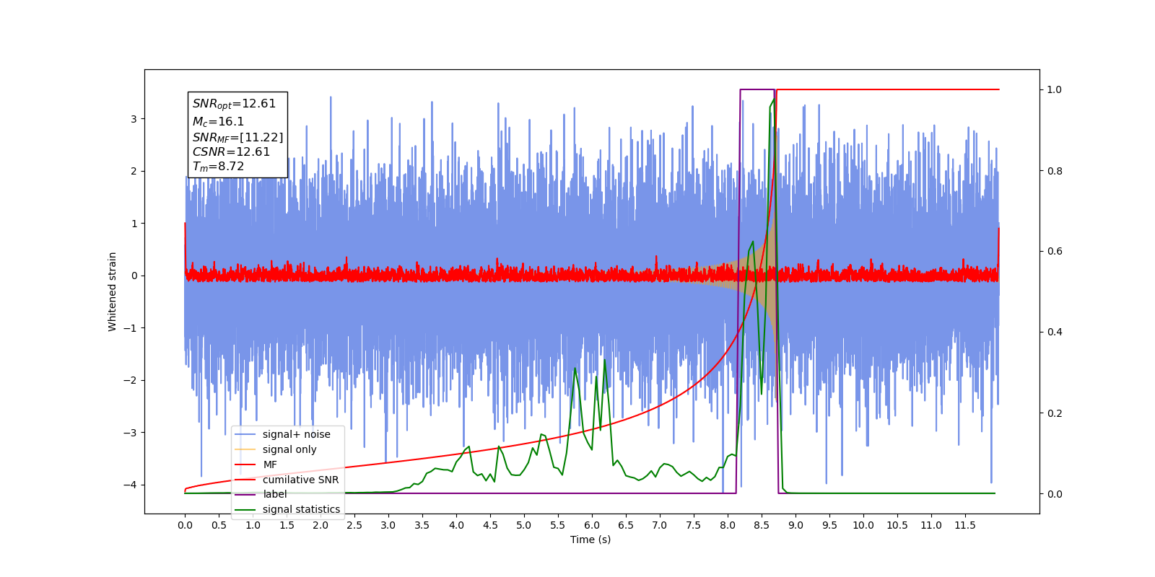Click the 3 tick label on the strain axis

pyautogui.click(x=134, y=119)
